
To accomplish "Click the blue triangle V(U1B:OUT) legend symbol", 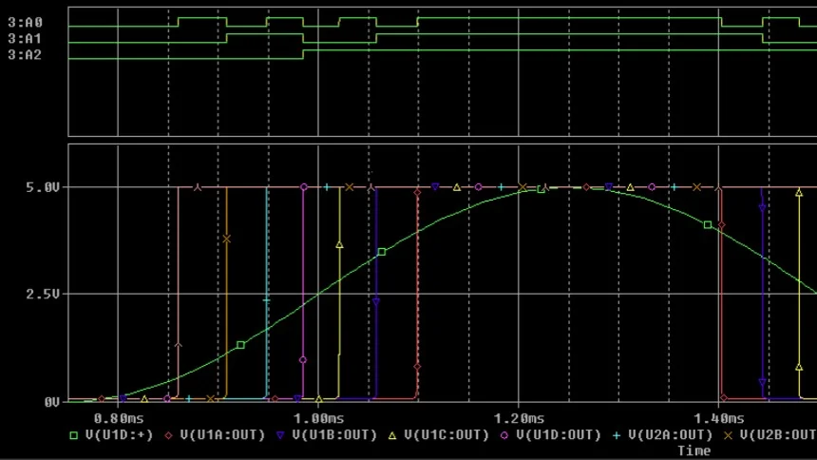I will [x=280, y=435].
